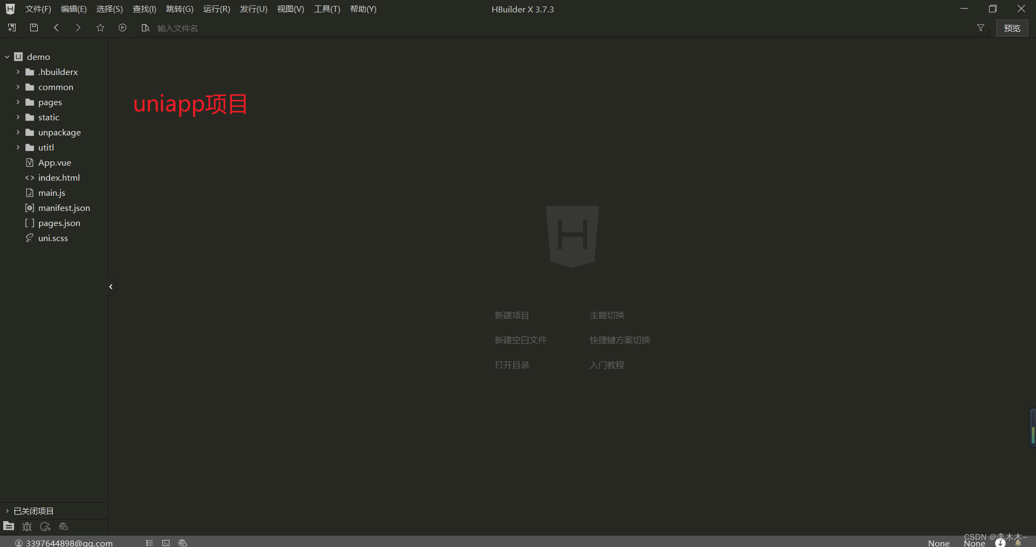Go forward with the right arrow icon
Image resolution: width=1036 pixels, height=547 pixels.
(x=78, y=28)
